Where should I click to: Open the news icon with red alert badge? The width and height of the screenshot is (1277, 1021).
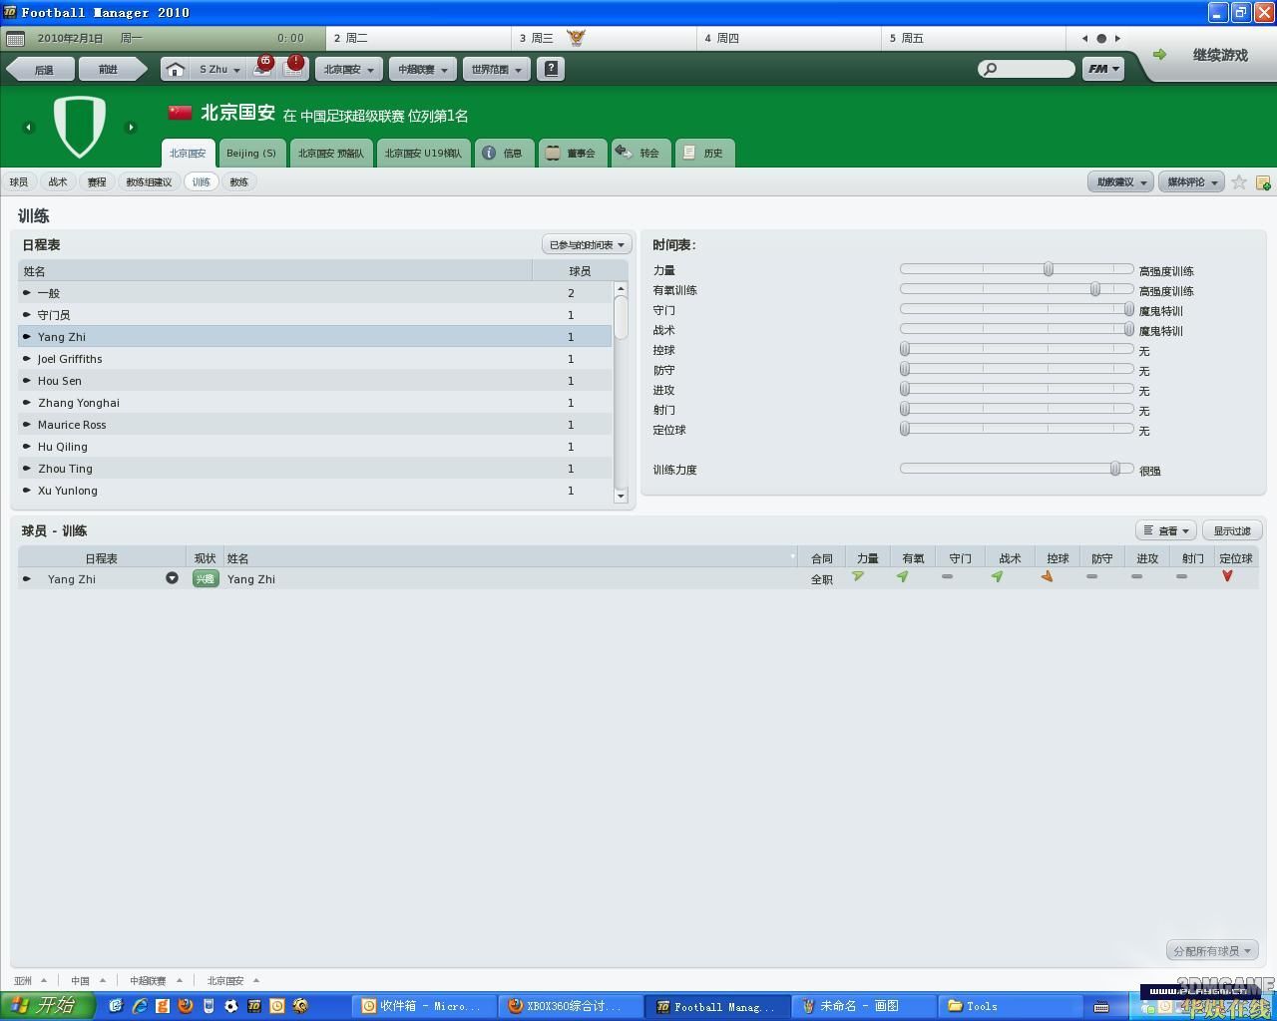pos(292,69)
